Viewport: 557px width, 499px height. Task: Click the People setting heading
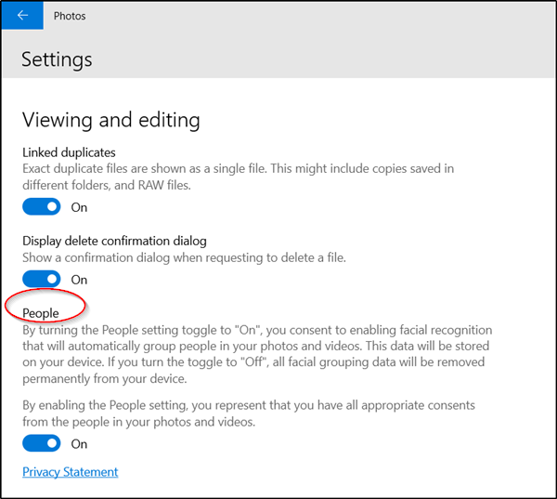(41, 313)
